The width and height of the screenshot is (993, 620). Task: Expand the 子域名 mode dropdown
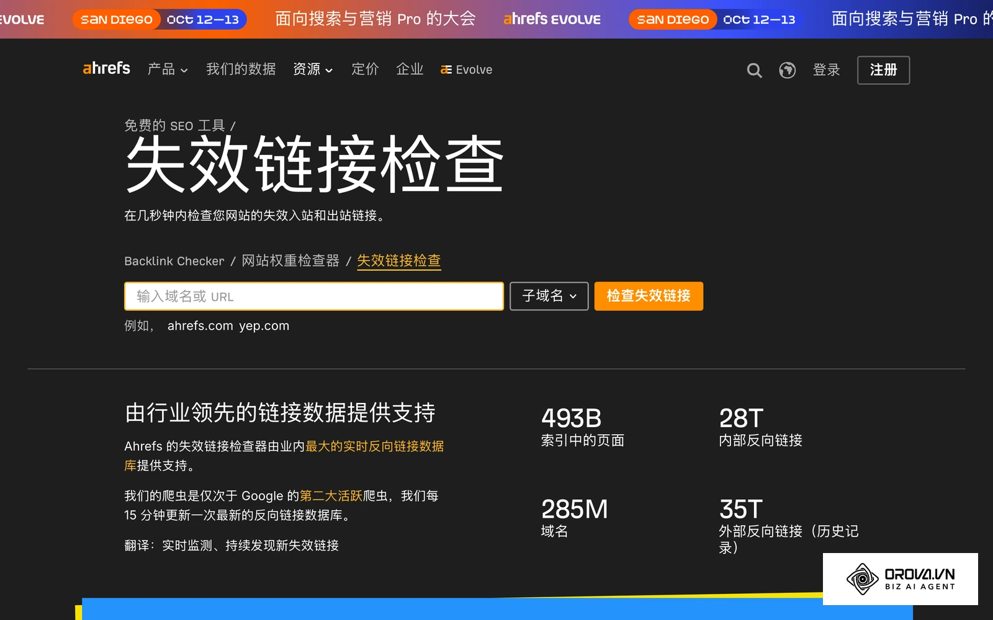point(549,296)
